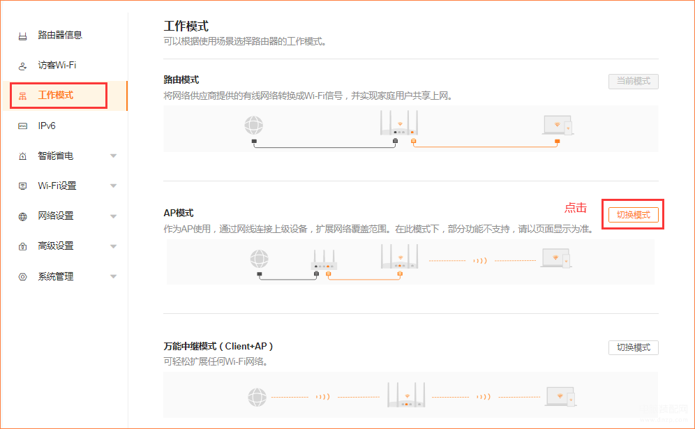Click the laptop icon in AP模式 diagram
Image resolution: width=695 pixels, height=429 pixels.
click(x=556, y=258)
